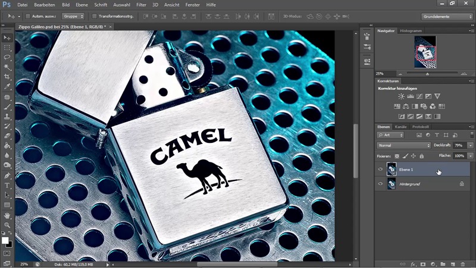The image size is (476, 268).
Task: Open the Filter menu
Action: point(141,5)
